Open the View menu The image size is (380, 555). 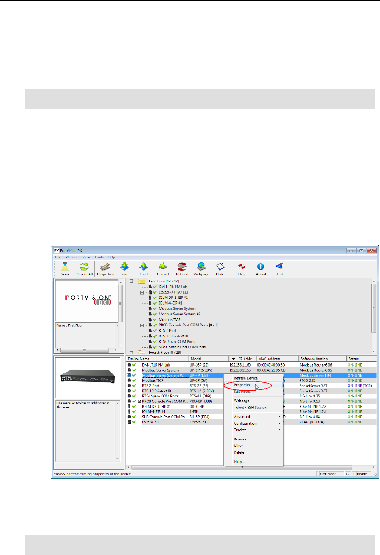[x=86, y=257]
